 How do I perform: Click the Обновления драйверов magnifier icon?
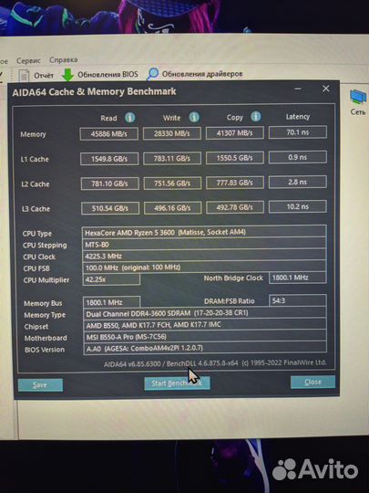click(x=152, y=74)
